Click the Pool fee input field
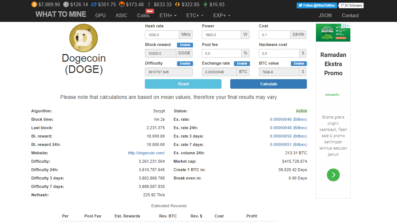This screenshot has height=224, width=397. pyautogui.click(x=221, y=53)
